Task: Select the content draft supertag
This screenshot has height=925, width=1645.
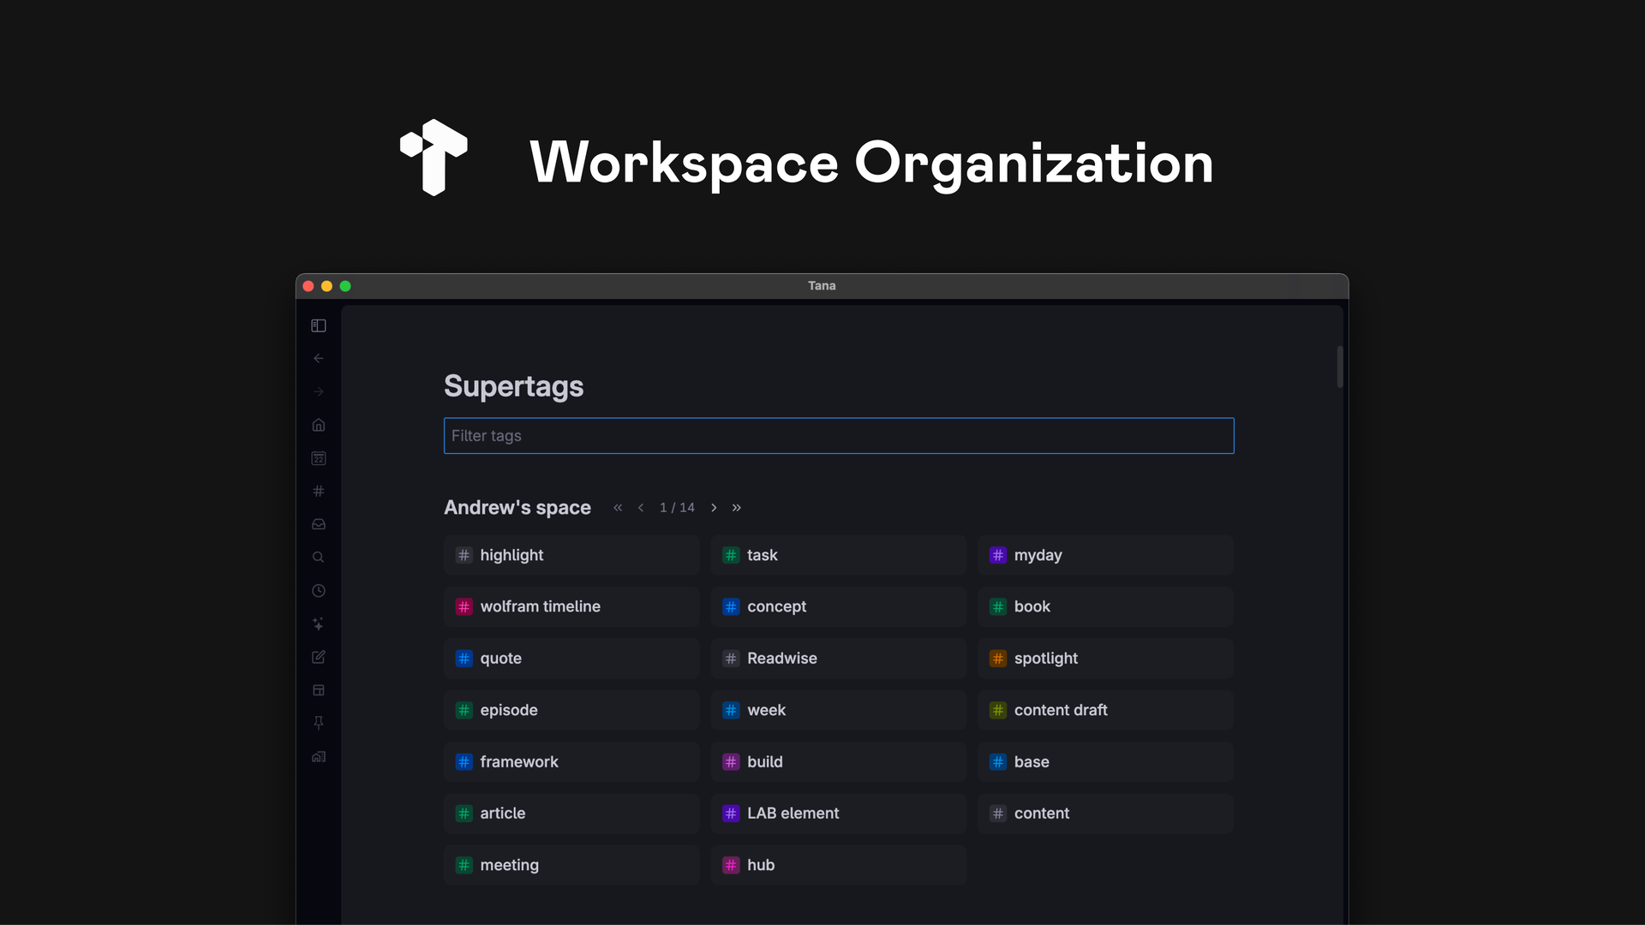Action: point(1105,710)
